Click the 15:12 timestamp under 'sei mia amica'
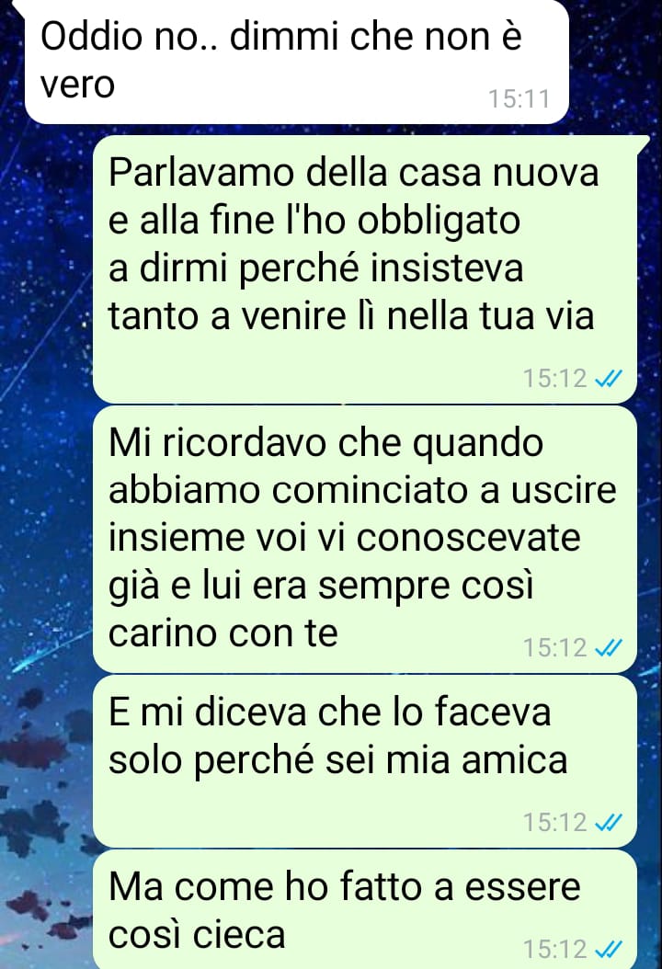The width and height of the screenshot is (662, 969). pyautogui.click(x=555, y=823)
